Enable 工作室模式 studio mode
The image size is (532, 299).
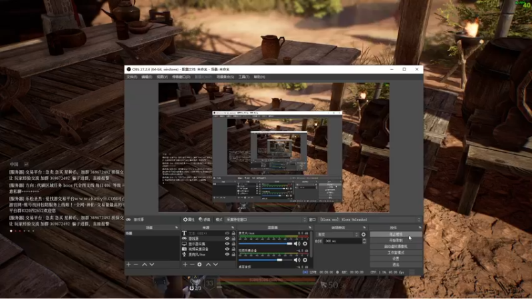(396, 252)
